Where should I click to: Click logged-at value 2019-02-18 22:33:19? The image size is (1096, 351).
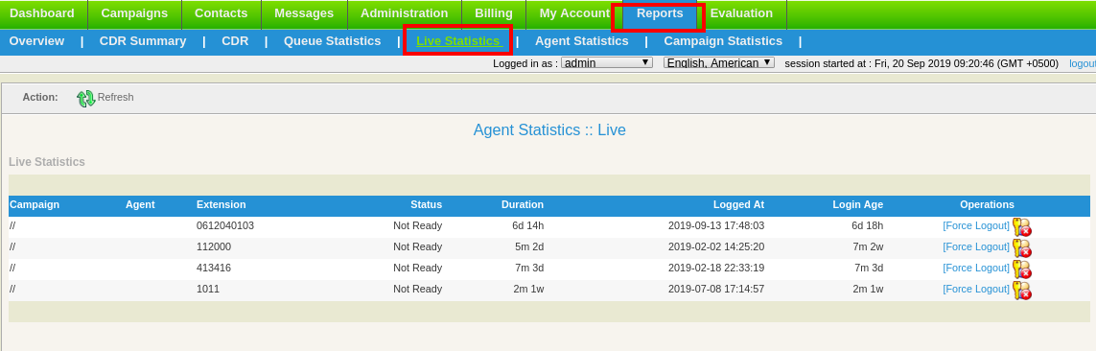coord(715,268)
